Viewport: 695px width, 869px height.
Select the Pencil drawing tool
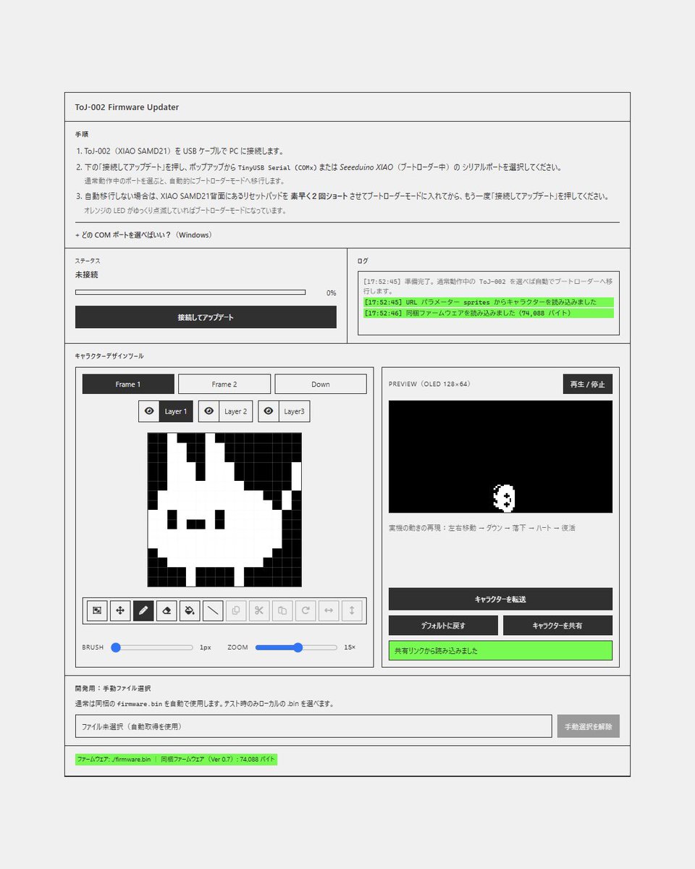click(x=143, y=610)
